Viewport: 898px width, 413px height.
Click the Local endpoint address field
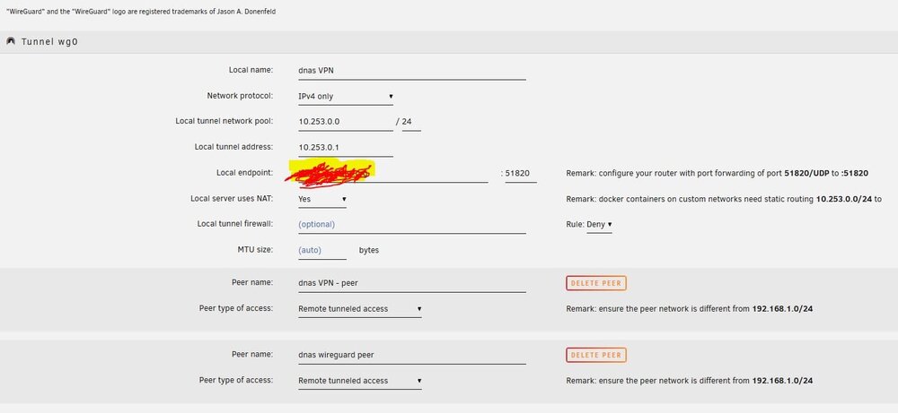click(393, 173)
